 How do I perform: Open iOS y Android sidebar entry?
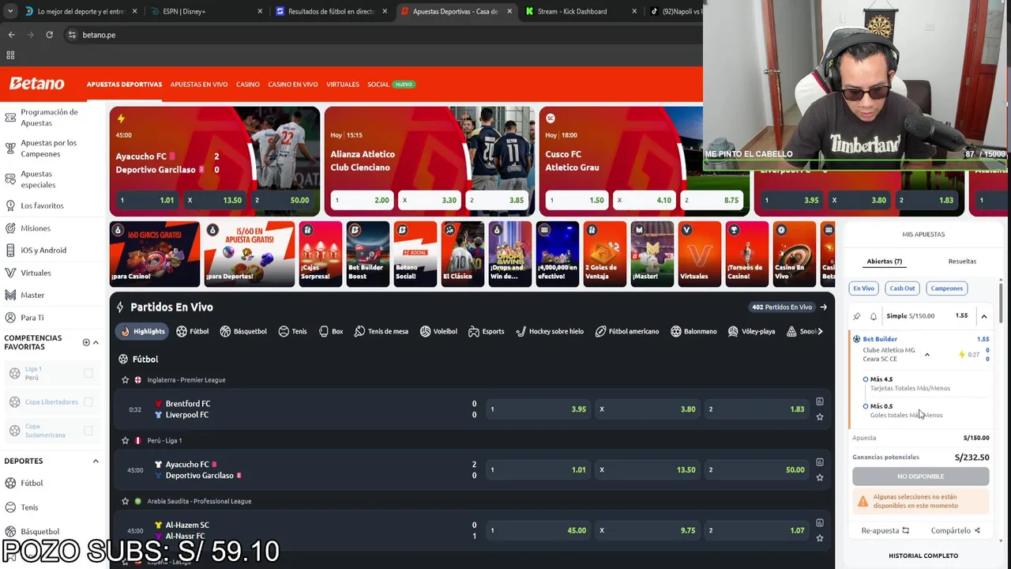click(x=43, y=251)
